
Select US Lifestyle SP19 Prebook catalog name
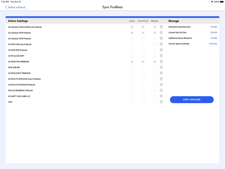[19, 33]
